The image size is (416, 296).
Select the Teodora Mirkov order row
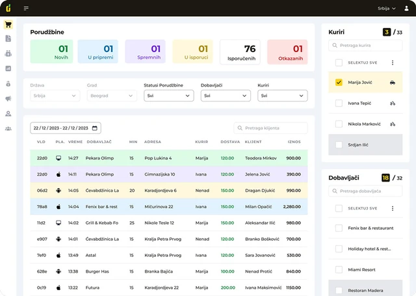169,158
